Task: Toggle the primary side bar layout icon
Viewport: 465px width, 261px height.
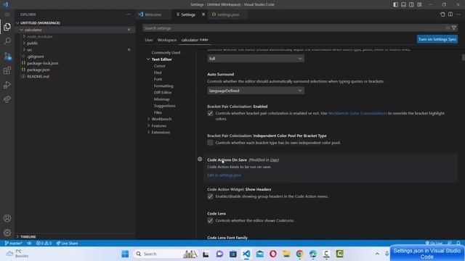Action: 395,4
